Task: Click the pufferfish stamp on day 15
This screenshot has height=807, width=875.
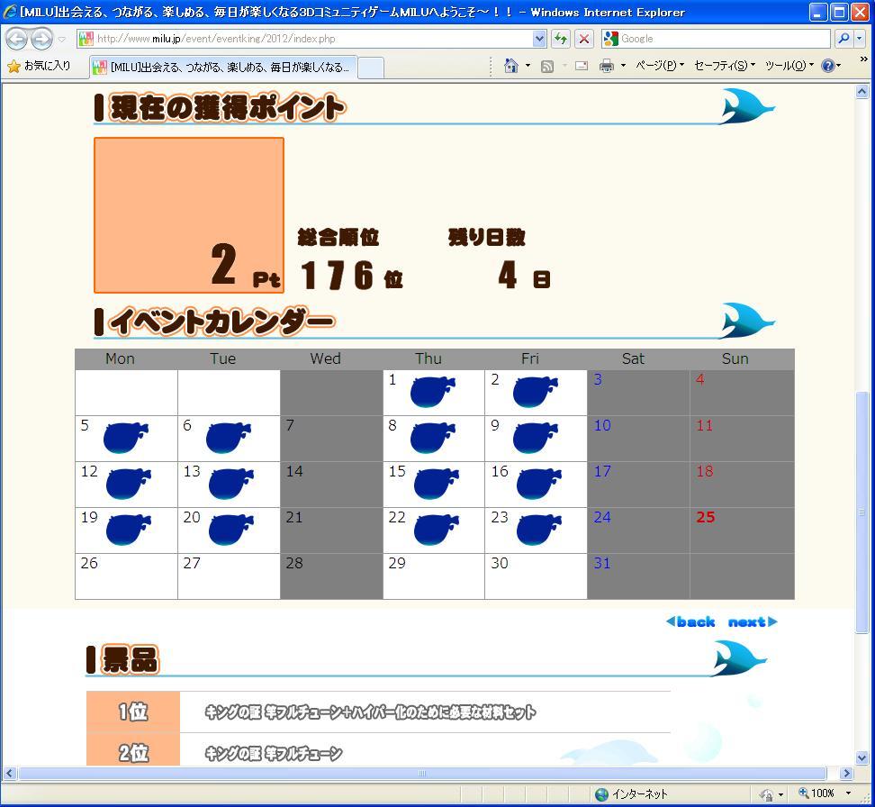Action: pos(437,484)
